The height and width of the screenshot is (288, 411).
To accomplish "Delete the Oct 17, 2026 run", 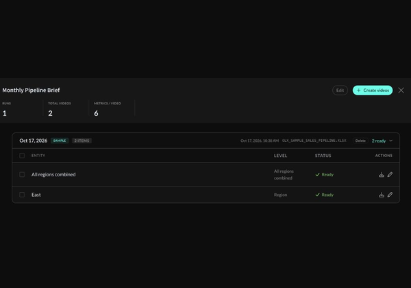I will click(x=360, y=141).
